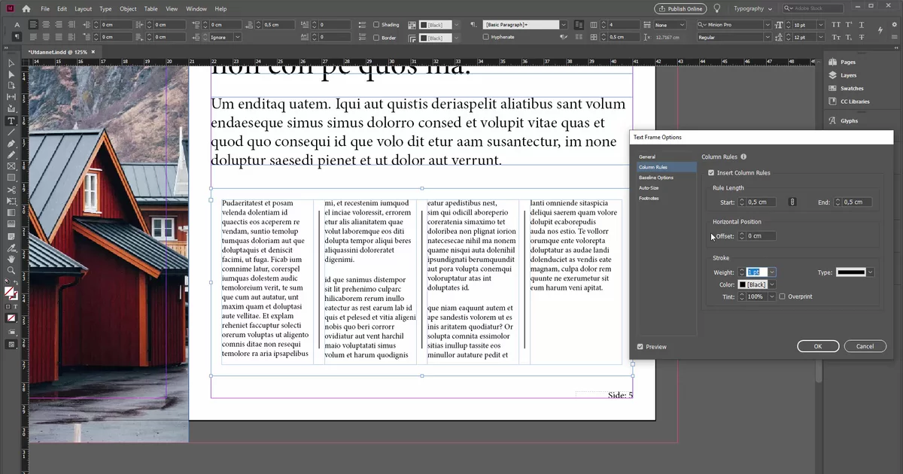Click the Cancel button
The height and width of the screenshot is (474, 903).
point(865,346)
